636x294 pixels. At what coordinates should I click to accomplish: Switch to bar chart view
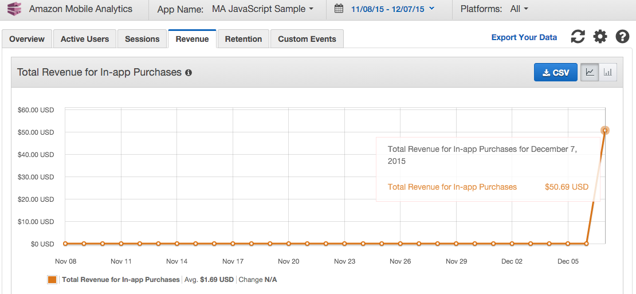[608, 72]
